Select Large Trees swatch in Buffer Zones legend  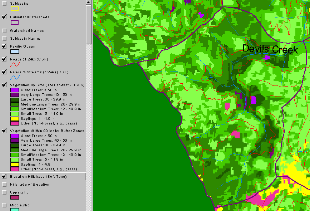[x=15, y=145]
